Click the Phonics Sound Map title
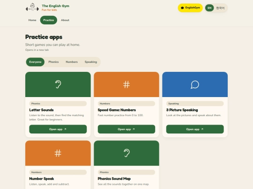This screenshot has width=253, height=189. coord(114,179)
